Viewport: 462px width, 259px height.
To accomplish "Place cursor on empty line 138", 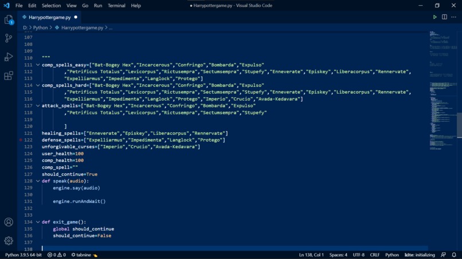I will (x=234, y=249).
